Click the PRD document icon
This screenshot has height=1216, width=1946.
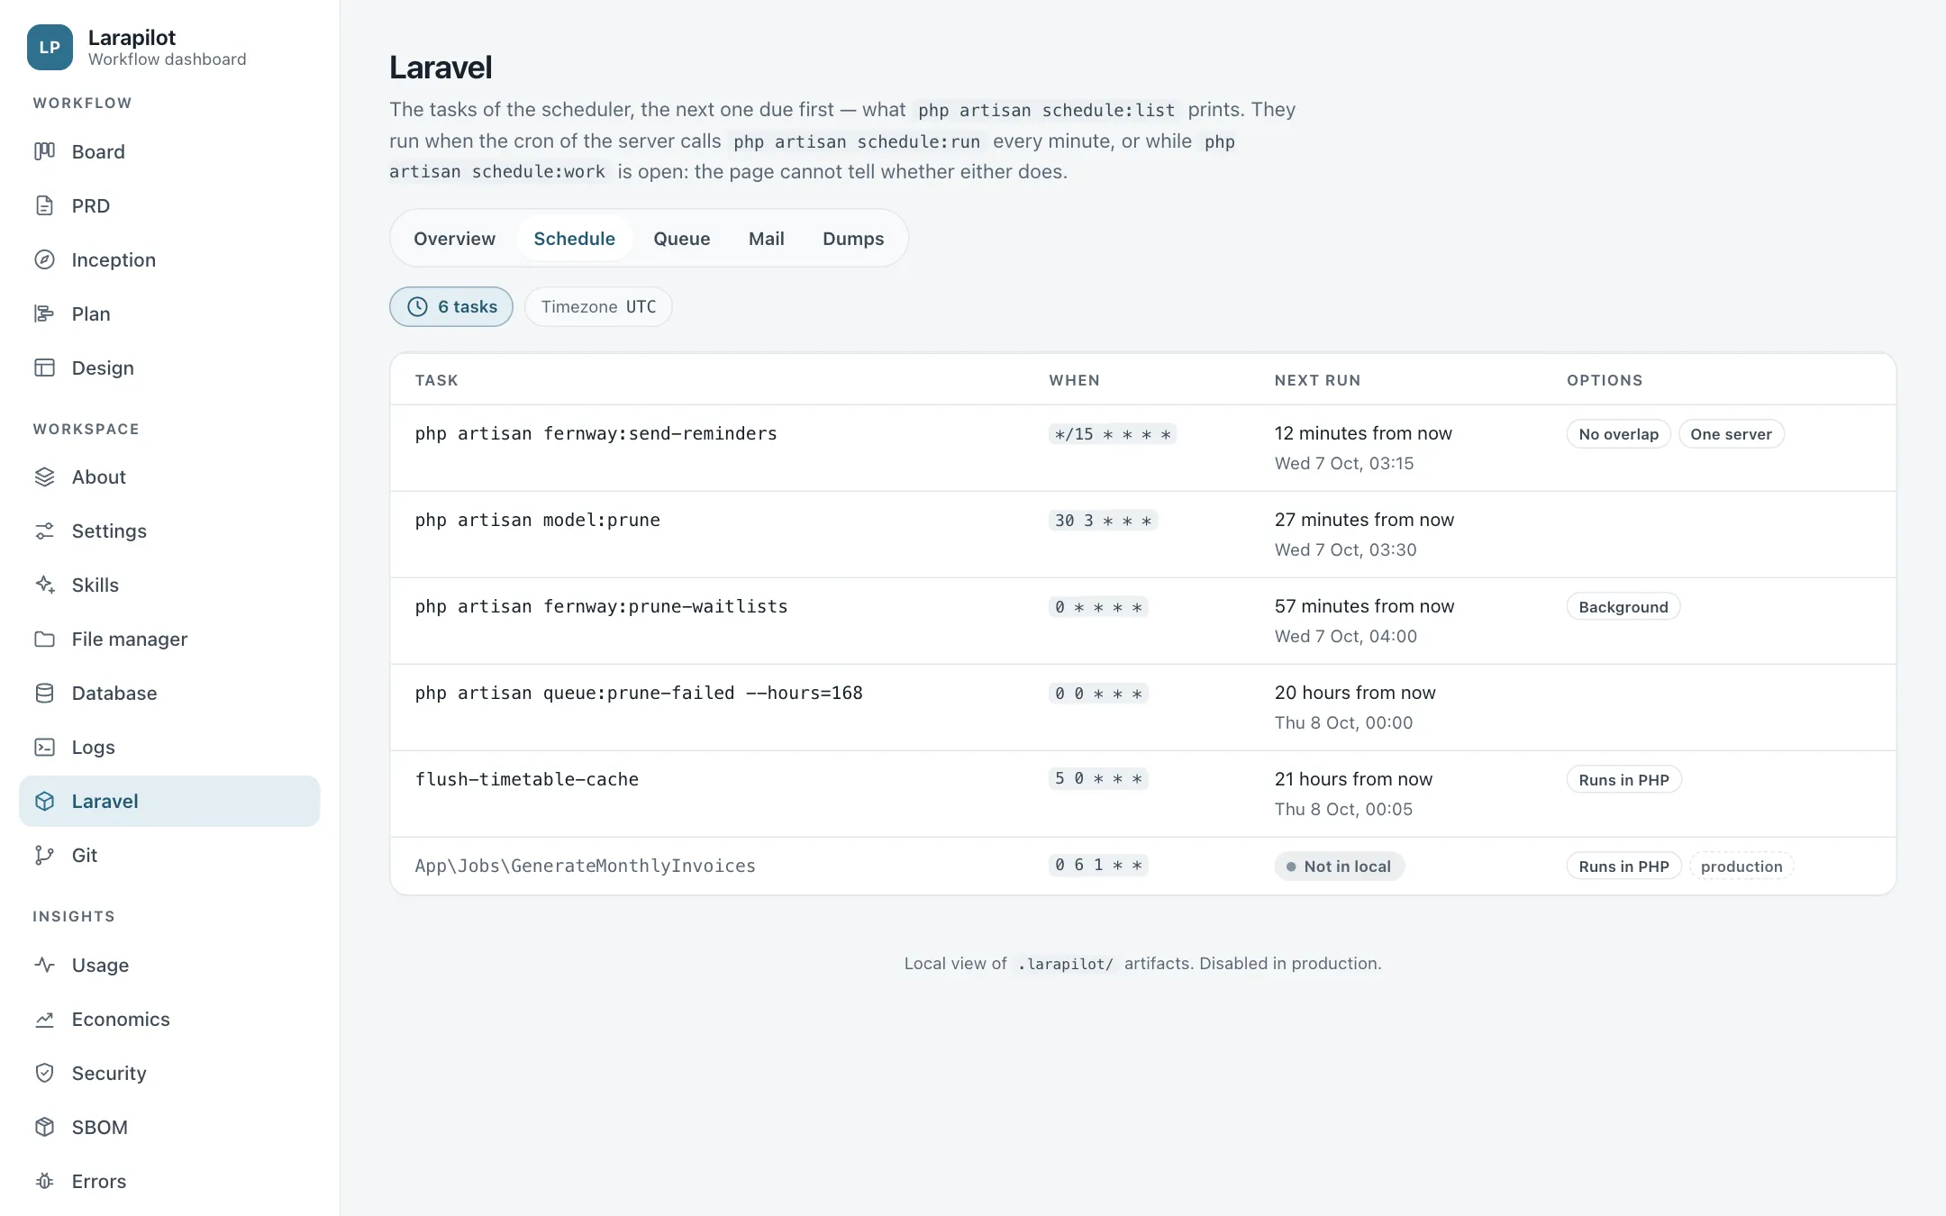(44, 205)
